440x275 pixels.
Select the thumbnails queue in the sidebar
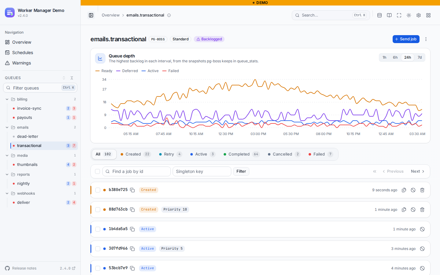(44, 165)
